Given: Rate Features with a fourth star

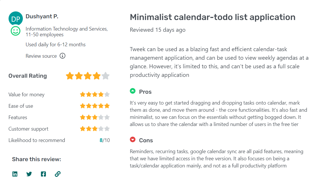Looking at the screenshot, I should (x=101, y=117).
